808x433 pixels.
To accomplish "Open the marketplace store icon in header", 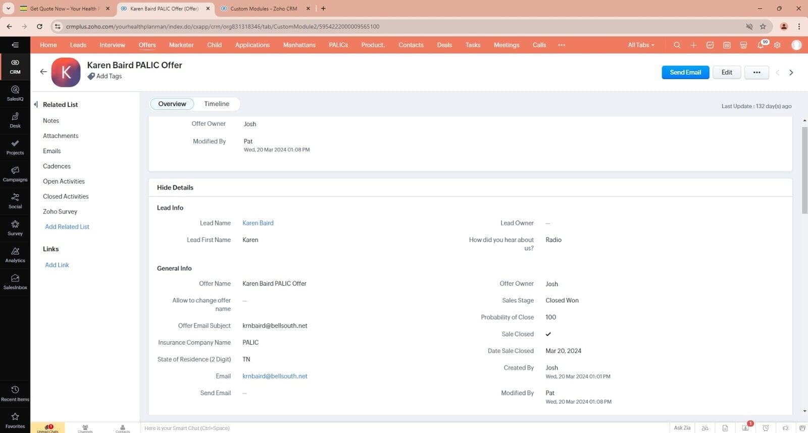I will coord(743,45).
